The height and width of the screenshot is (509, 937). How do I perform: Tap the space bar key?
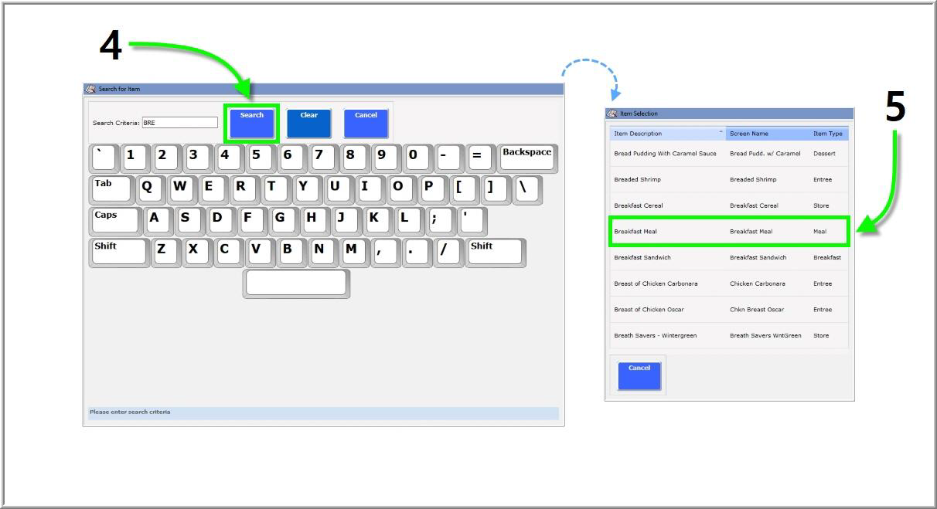pyautogui.click(x=296, y=283)
